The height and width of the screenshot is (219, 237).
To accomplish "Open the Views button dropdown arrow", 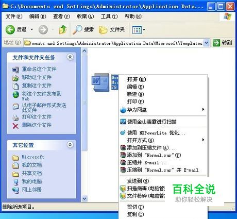I will [144, 30].
